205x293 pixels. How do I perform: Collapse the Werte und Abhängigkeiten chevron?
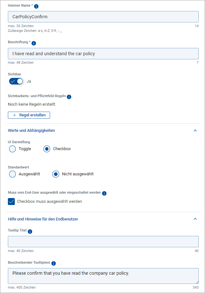(195, 131)
